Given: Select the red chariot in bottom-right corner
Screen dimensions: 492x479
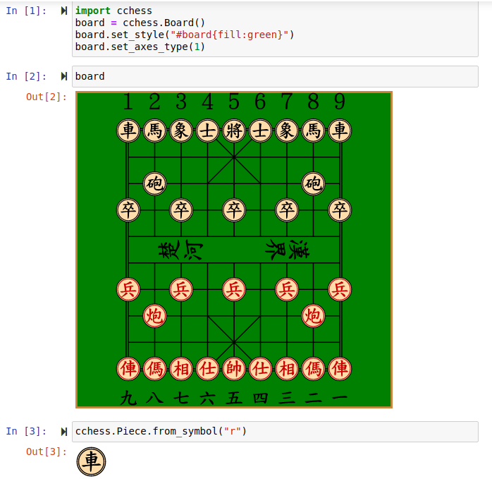Looking at the screenshot, I should pyautogui.click(x=340, y=368).
